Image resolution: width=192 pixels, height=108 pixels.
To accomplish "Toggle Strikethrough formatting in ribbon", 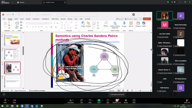I will [39, 27].
